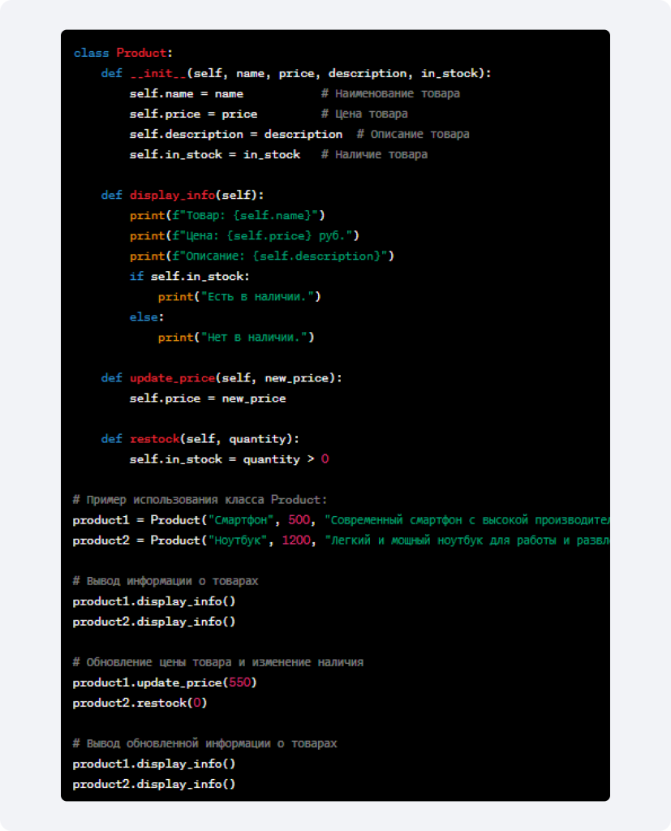This screenshot has width=671, height=831.
Task: Click comment '# Обновление цены товара и изменение наличия'
Action: (217, 662)
